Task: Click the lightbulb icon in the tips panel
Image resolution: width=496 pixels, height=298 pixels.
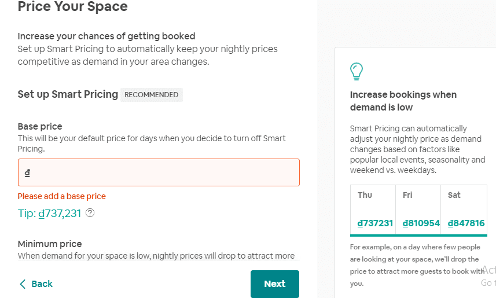Action: click(x=357, y=71)
